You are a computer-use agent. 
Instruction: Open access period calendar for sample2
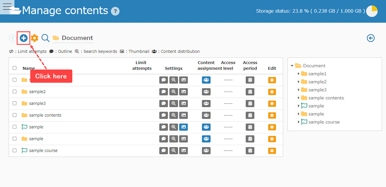(x=250, y=92)
